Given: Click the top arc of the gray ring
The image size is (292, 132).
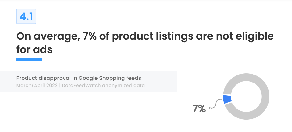Looking at the screenshot, I should (x=246, y=77).
